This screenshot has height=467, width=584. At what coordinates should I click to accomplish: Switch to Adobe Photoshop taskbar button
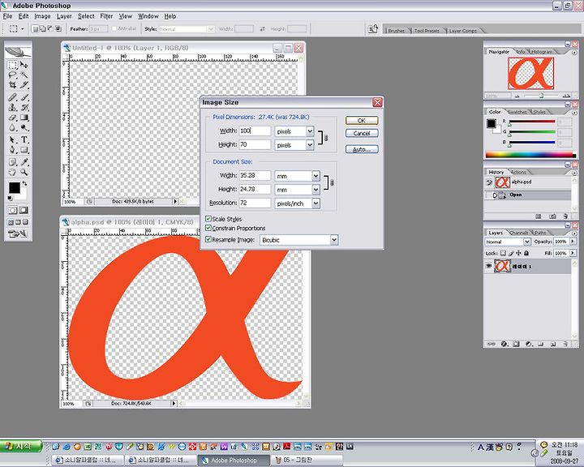pyautogui.click(x=234, y=461)
